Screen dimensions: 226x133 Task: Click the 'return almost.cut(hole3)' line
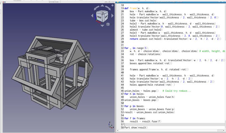point(175,39)
